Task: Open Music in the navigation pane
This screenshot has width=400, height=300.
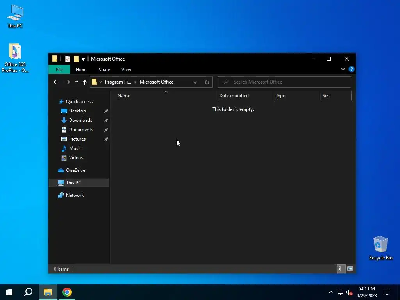Action: [x=75, y=148]
